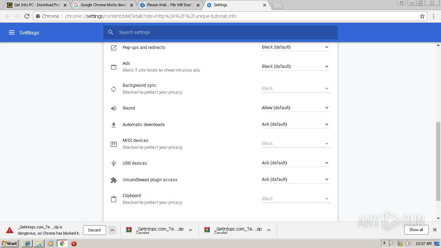Click the USB devices icon
Viewport: 441px width, 248px height.
114,163
